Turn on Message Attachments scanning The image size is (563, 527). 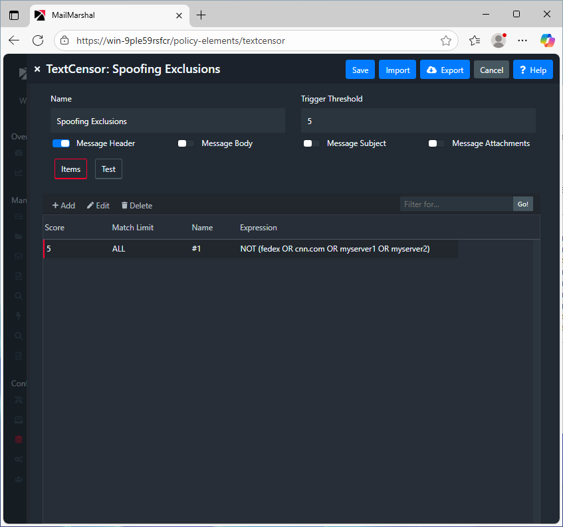tap(437, 143)
